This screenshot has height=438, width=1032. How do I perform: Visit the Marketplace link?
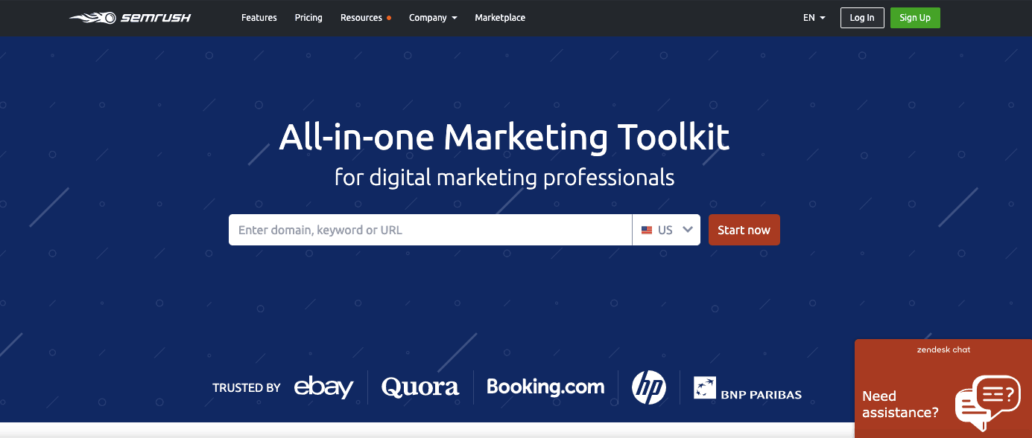[500, 18]
